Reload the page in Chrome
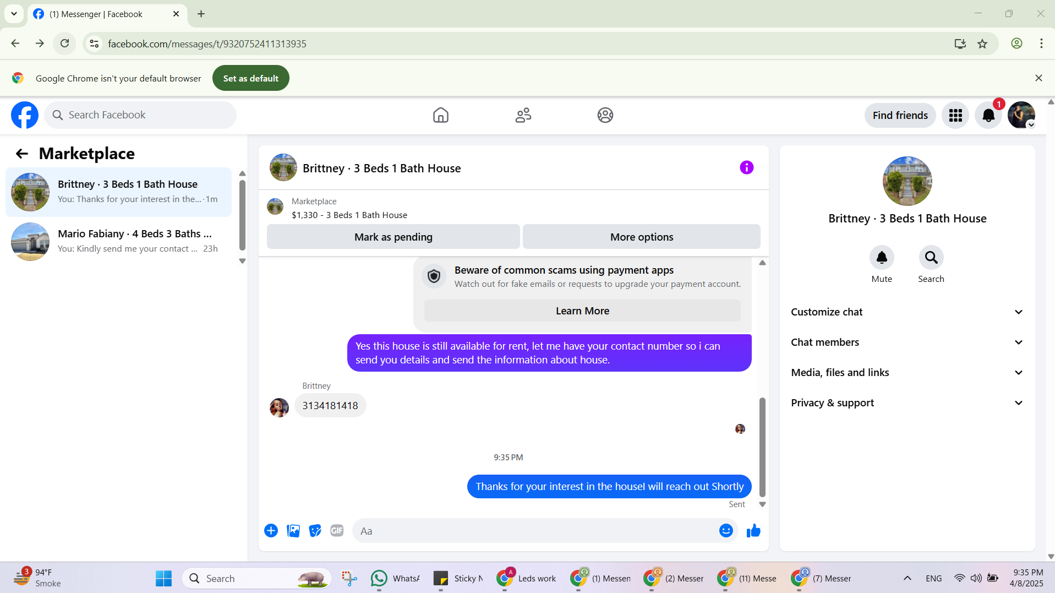Image resolution: width=1055 pixels, height=593 pixels. pyautogui.click(x=64, y=43)
